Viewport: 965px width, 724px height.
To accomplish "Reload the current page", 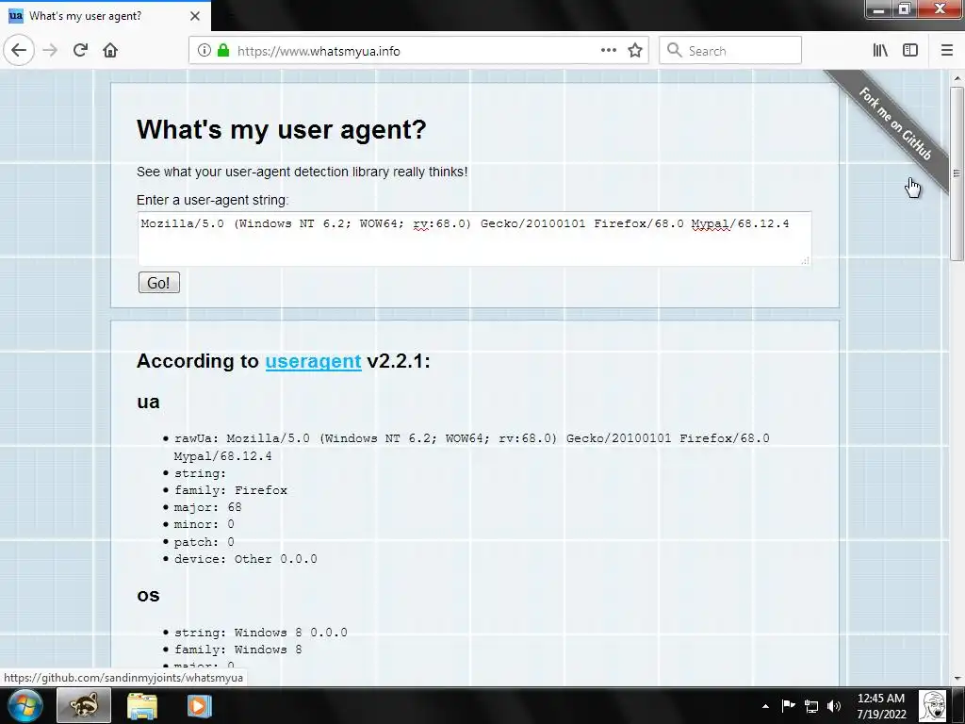I will [81, 51].
